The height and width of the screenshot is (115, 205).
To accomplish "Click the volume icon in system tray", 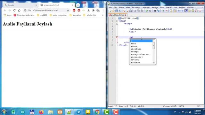I will (x=186, y=112).
